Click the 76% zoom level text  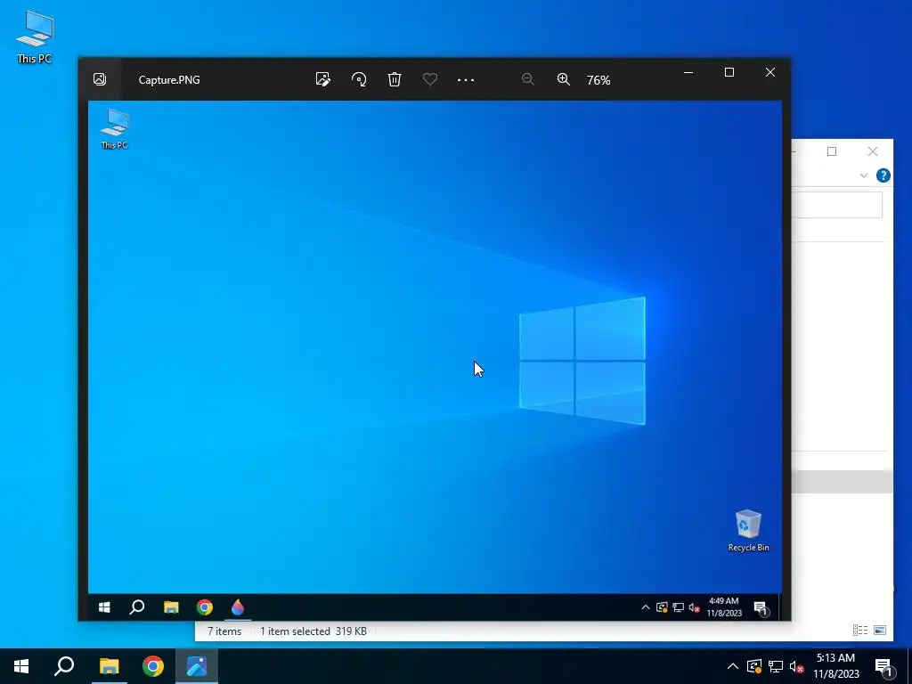click(x=598, y=80)
